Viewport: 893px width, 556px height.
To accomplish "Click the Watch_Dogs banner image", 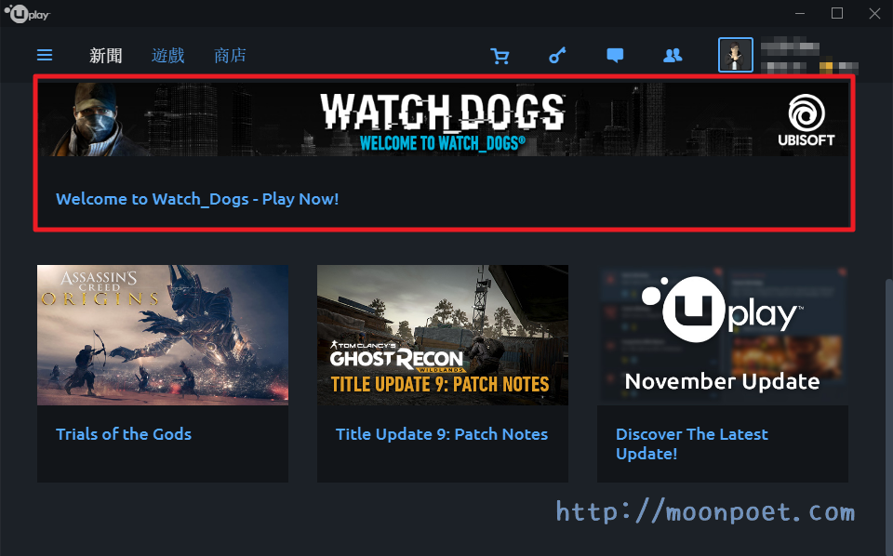I will [x=444, y=121].
